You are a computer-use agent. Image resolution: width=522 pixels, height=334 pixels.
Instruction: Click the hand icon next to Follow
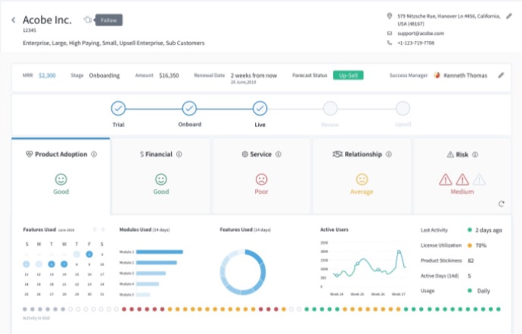coord(88,20)
